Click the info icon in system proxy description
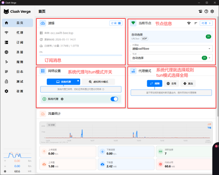This screenshot has width=219, height=175. click(x=103, y=89)
